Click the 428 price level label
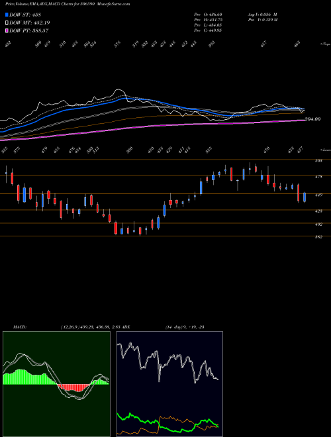This screenshot has width=331, height=437. pyautogui.click(x=319, y=211)
